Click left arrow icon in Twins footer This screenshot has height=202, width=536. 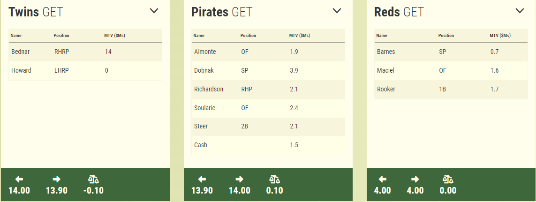click(x=19, y=179)
